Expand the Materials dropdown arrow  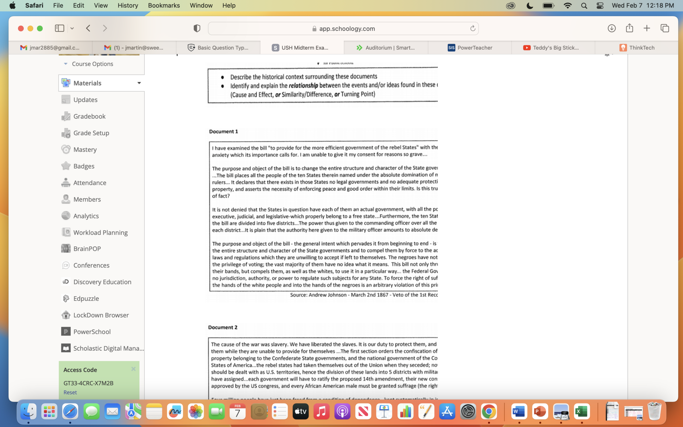[139, 83]
